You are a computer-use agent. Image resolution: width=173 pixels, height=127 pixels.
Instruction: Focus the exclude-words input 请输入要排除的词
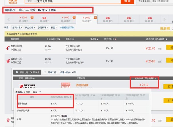(162, 1)
